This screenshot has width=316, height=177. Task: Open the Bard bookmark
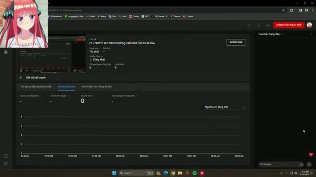tap(123, 16)
